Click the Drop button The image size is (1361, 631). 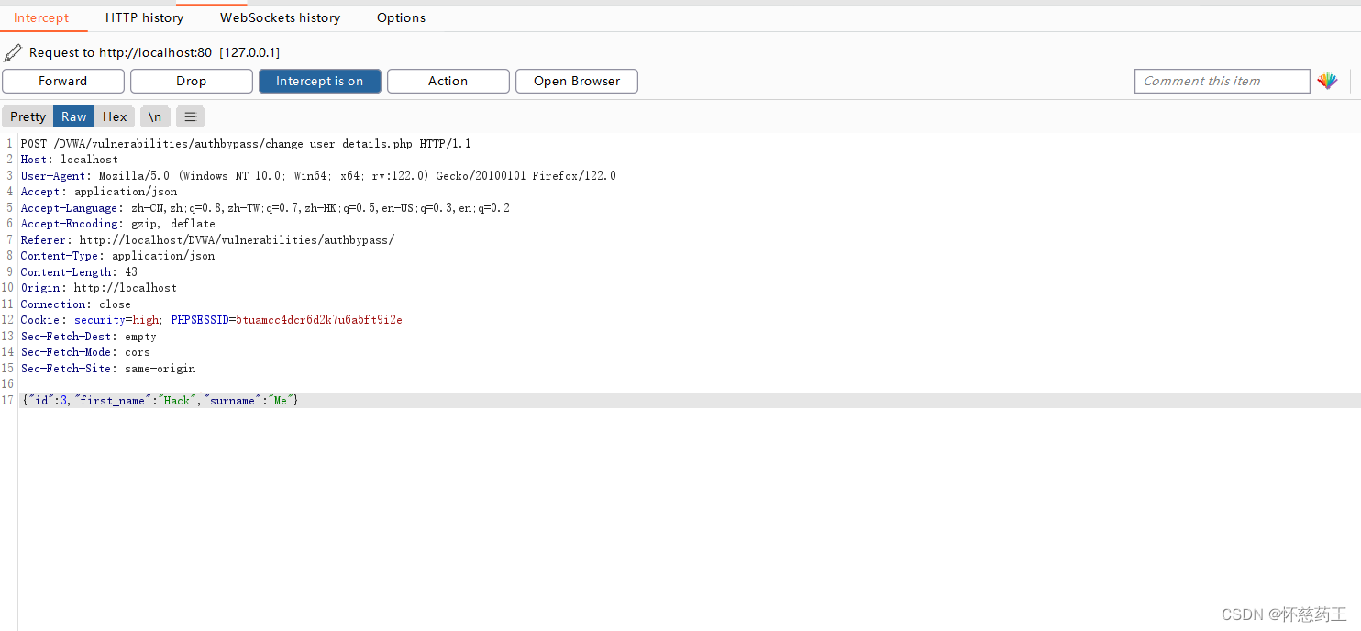point(192,81)
